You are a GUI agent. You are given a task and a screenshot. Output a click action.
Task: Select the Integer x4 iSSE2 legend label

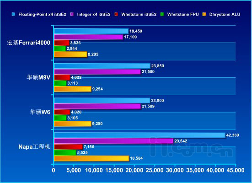(x=94, y=15)
